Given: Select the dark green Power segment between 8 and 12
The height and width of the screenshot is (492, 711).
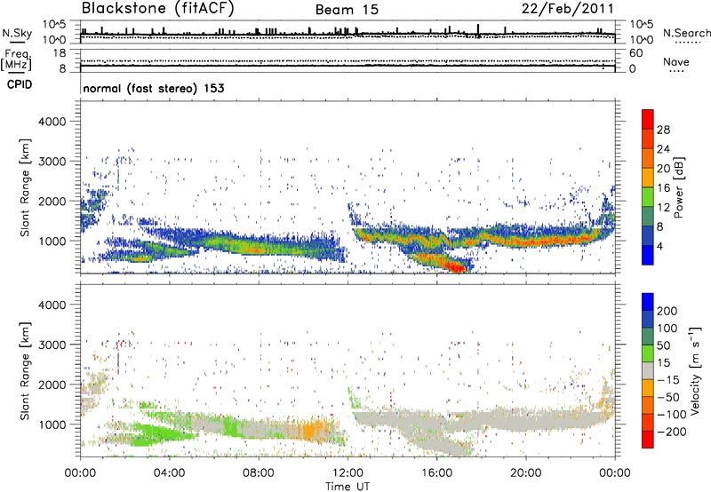Looking at the screenshot, I should point(648,217).
